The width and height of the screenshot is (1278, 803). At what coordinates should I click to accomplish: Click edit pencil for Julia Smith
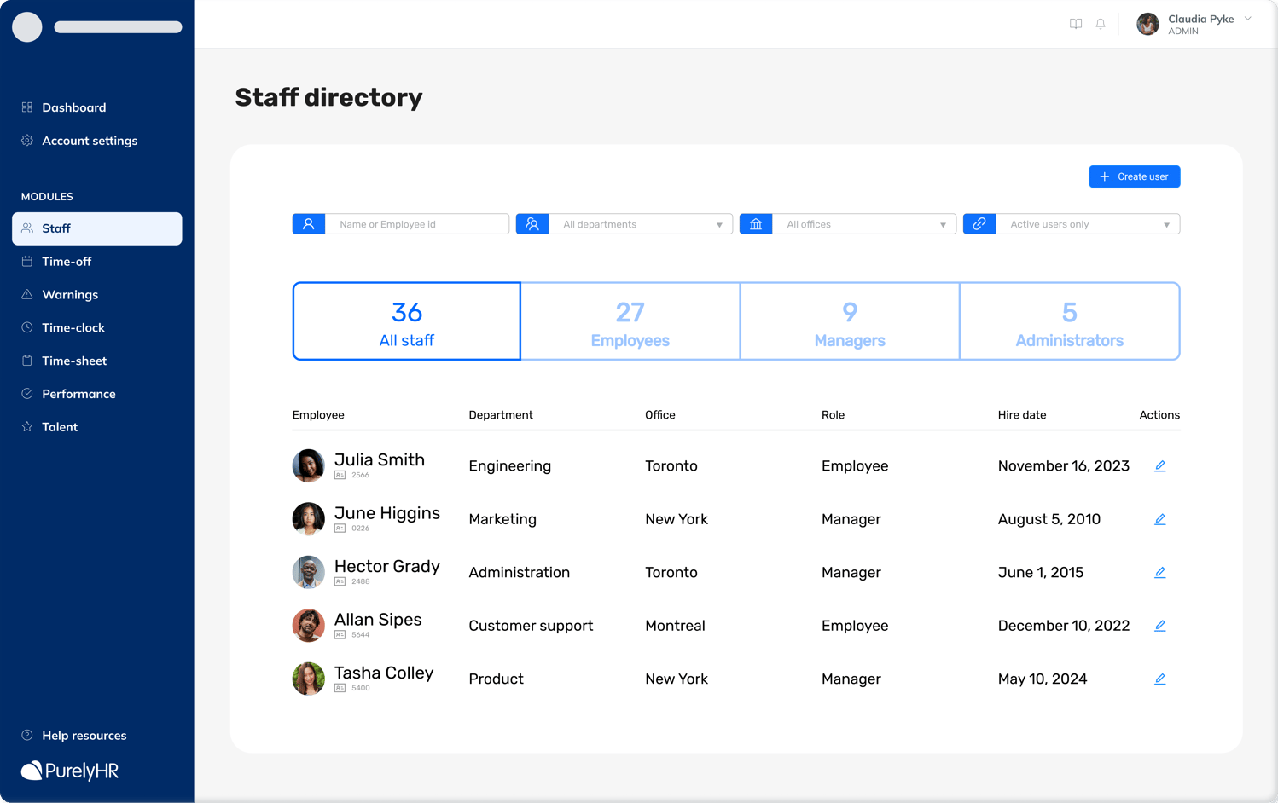tap(1159, 466)
